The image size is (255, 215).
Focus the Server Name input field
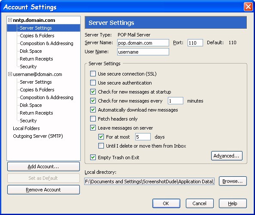143,43
